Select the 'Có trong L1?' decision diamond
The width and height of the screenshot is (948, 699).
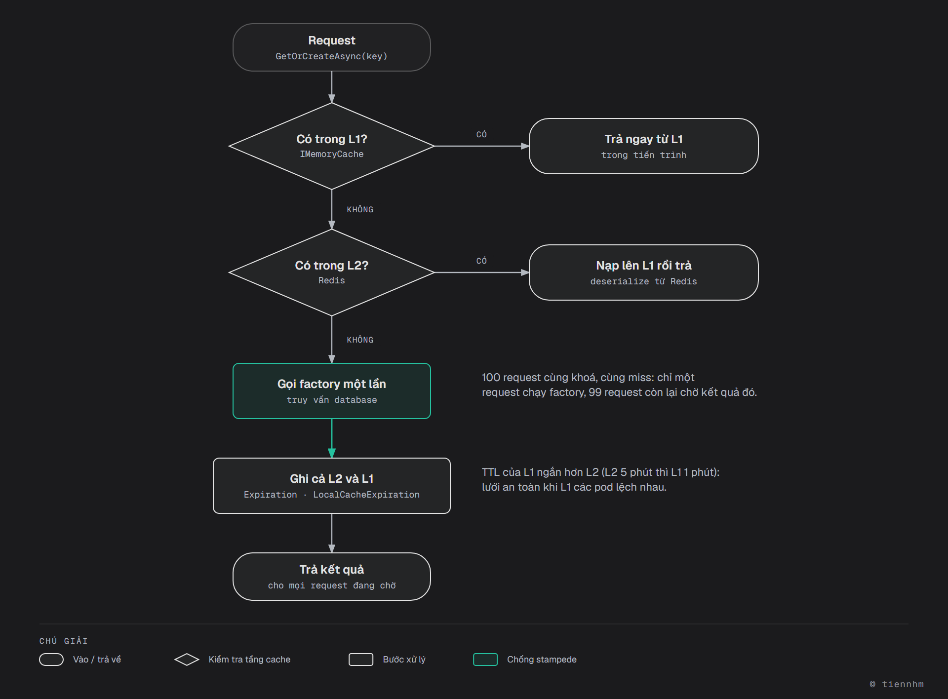(331, 146)
